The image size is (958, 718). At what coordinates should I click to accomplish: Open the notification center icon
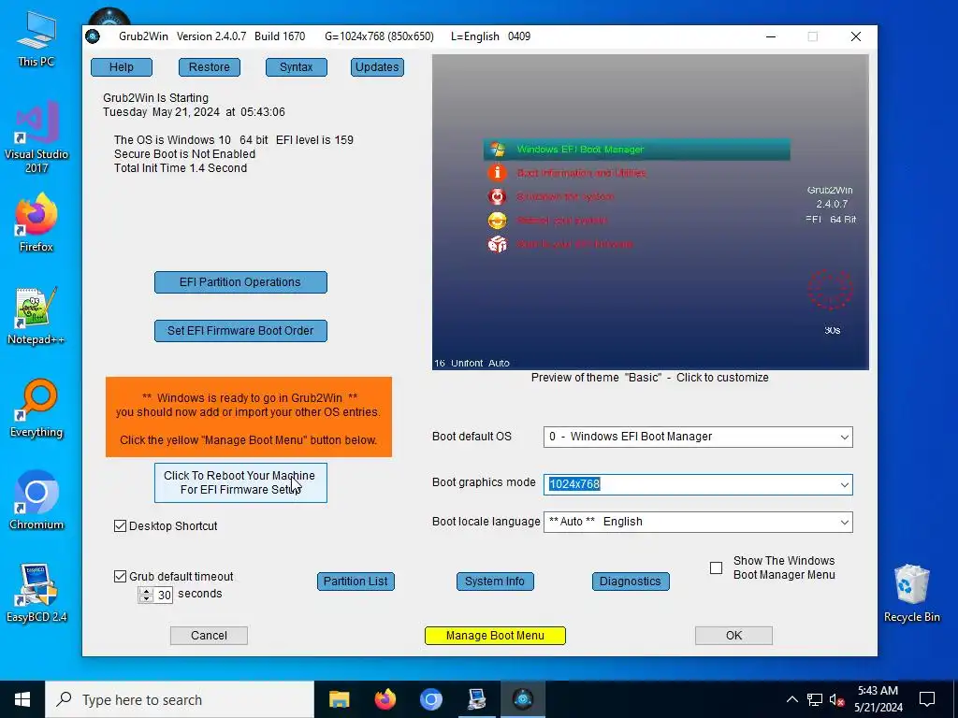[927, 699]
